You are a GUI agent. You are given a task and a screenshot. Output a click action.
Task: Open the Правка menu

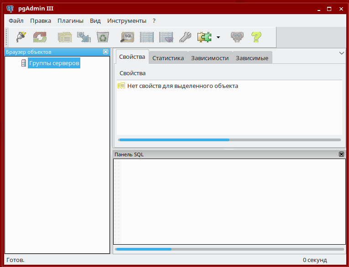41,21
